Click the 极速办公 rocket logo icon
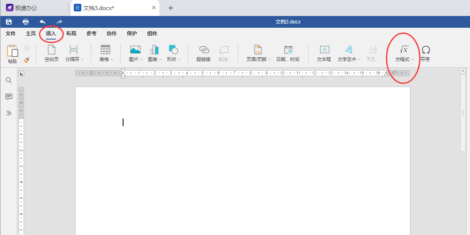This screenshot has width=470, height=235. click(10, 8)
